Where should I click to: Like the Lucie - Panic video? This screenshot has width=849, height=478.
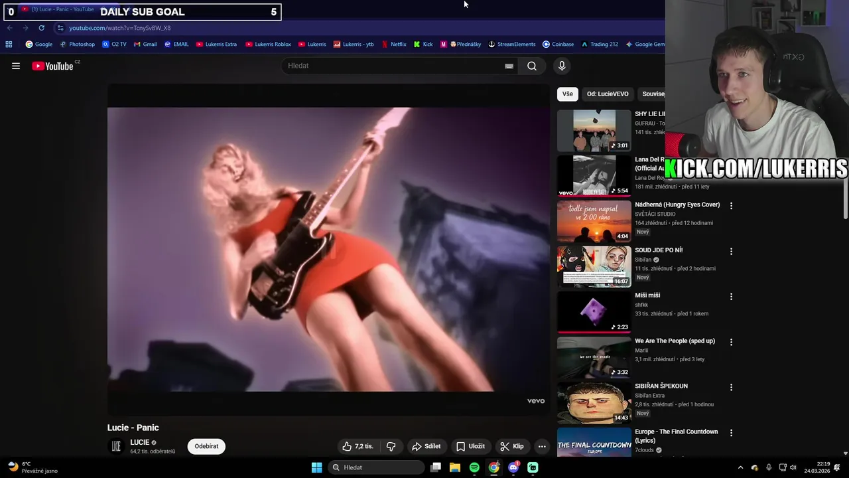[x=358, y=446]
